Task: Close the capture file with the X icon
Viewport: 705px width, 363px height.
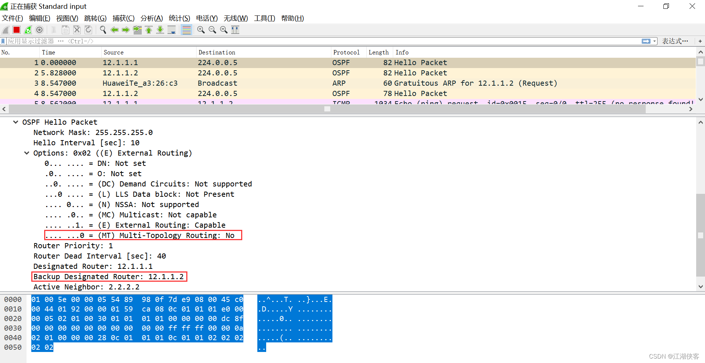Action: pos(77,30)
